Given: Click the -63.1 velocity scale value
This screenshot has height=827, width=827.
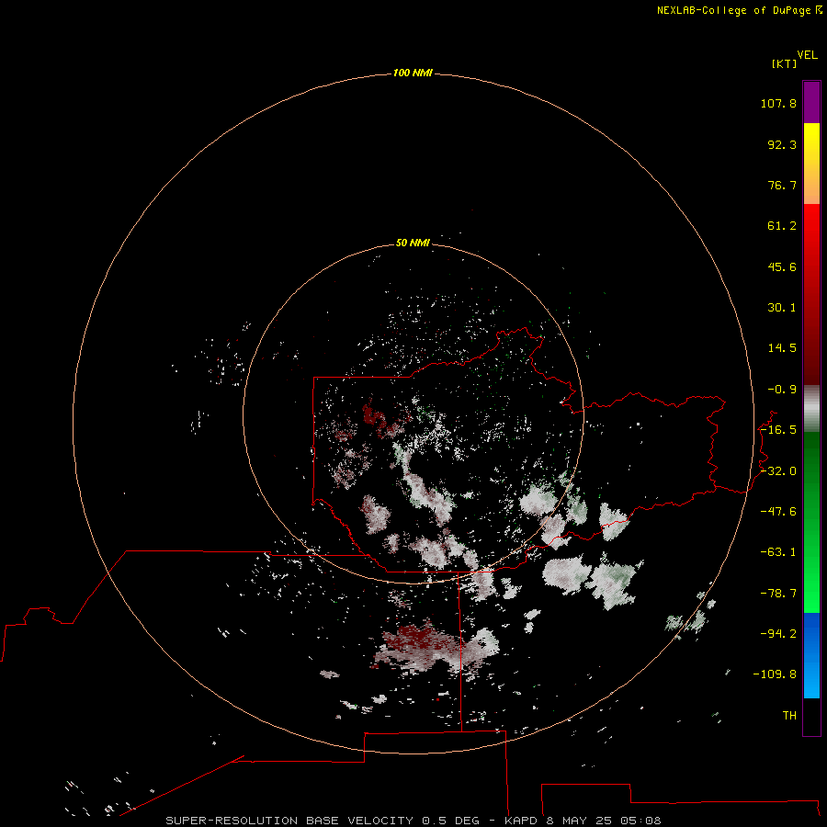Looking at the screenshot, I should (778, 552).
